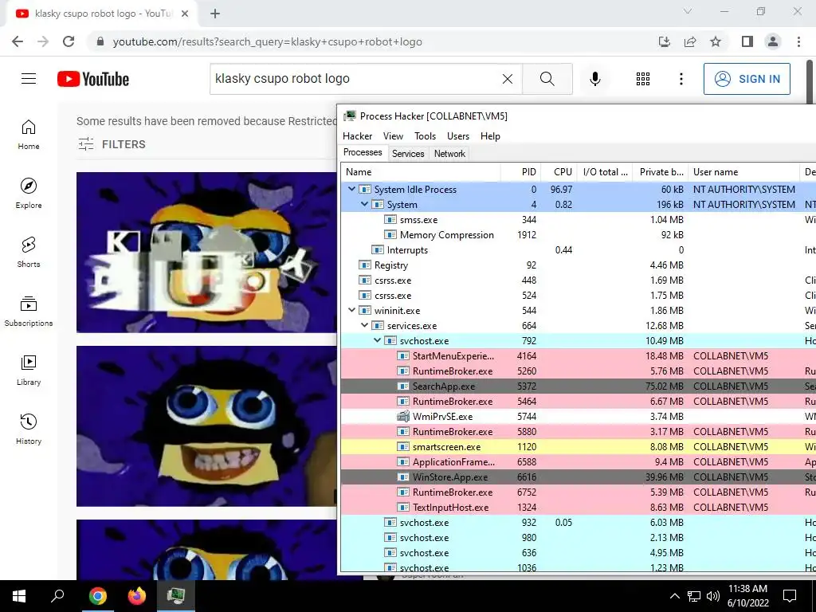This screenshot has width=816, height=612.
Task: Open Users menu in Process Hacker
Action: [x=458, y=135]
